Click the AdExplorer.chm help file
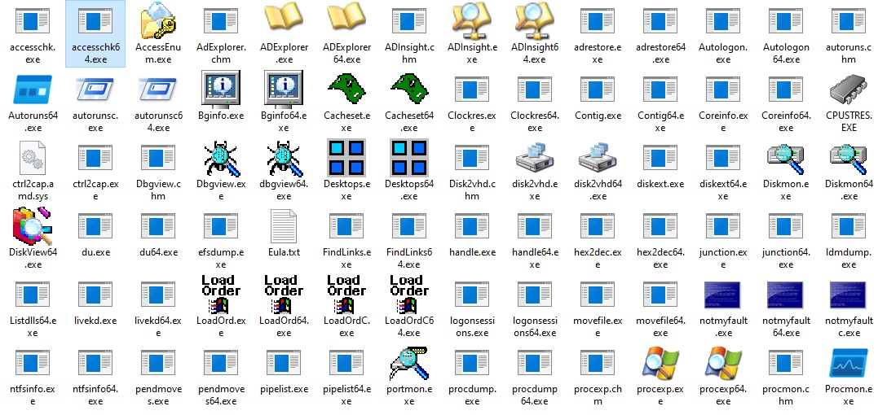The height and width of the screenshot is (415, 878). click(x=221, y=33)
